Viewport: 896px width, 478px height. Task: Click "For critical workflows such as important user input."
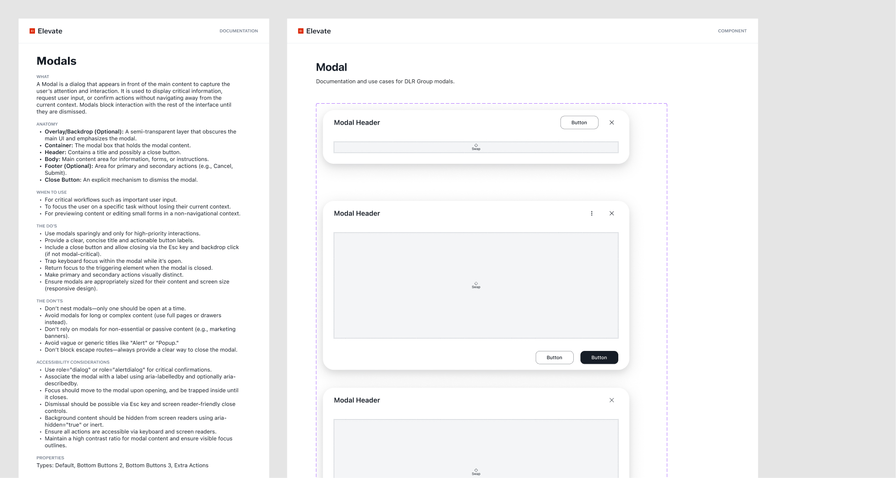click(x=111, y=200)
